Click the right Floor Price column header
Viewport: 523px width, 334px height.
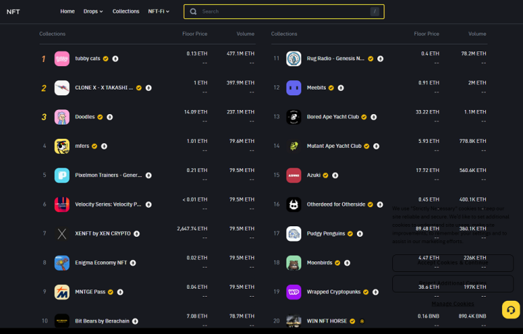[x=427, y=34]
